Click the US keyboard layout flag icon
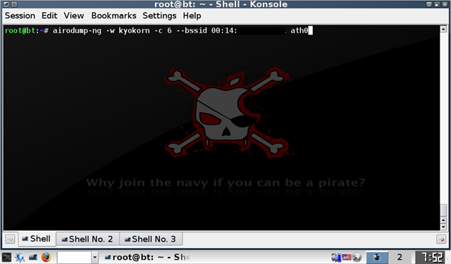451x264 pixels. point(347,257)
